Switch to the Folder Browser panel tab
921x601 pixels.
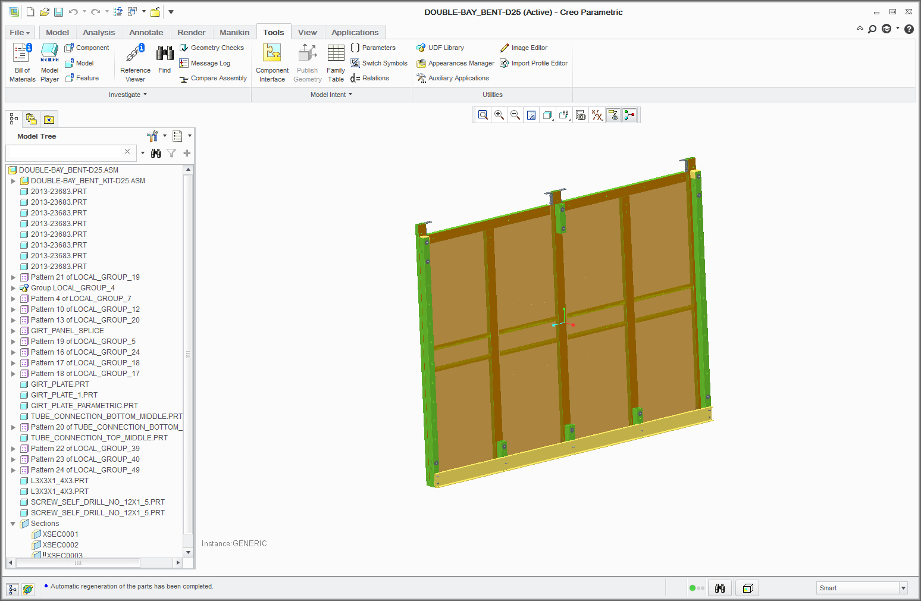click(x=32, y=119)
